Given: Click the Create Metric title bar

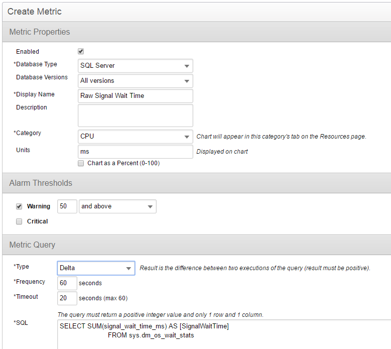Looking at the screenshot, I should coord(196,11).
